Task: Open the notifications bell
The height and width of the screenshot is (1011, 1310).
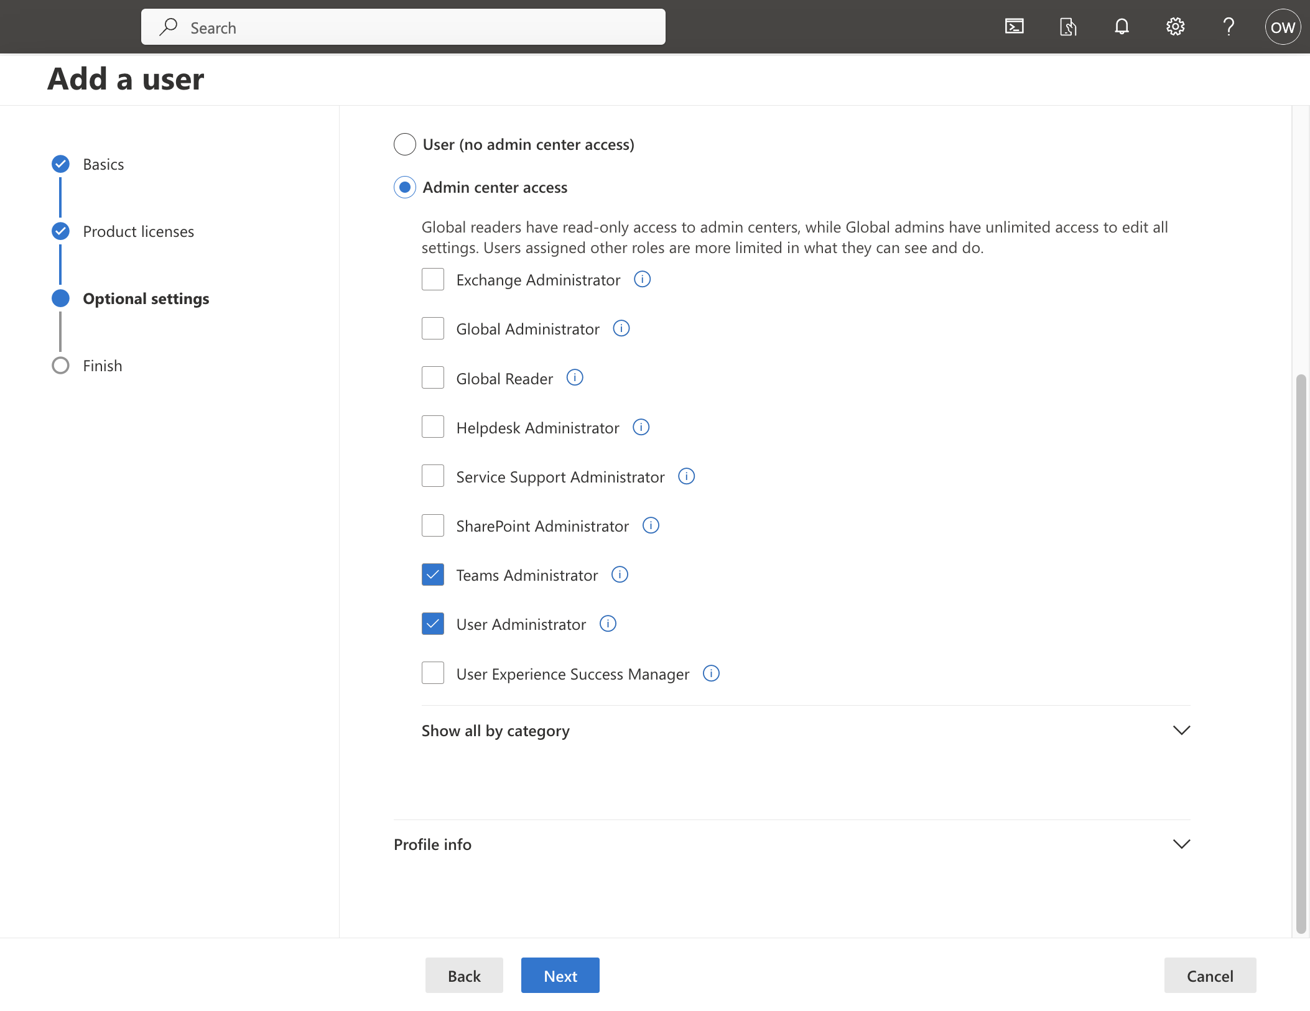Action: click(1122, 26)
